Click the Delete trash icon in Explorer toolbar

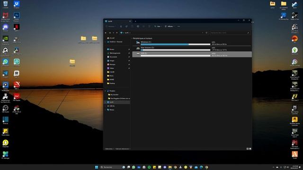[x=149, y=26]
